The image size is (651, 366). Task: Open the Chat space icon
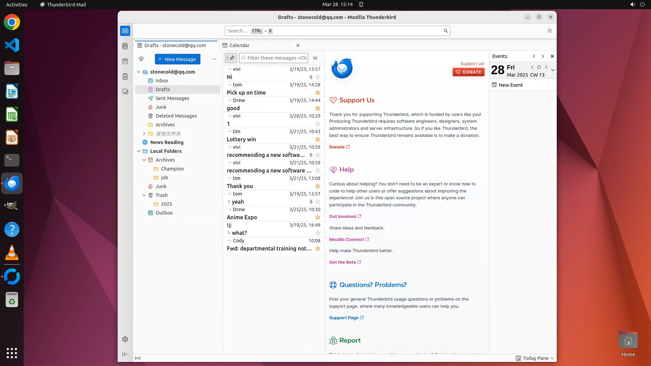125,92
